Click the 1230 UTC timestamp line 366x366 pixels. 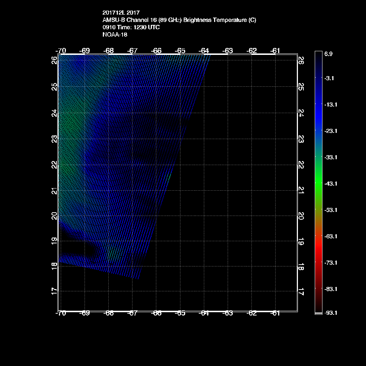tap(131, 27)
